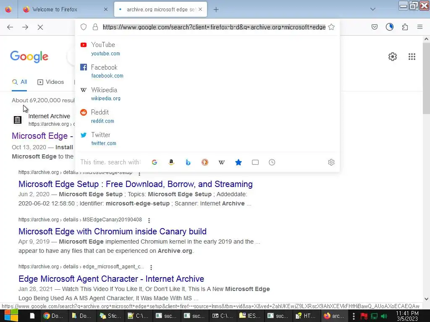The image size is (430, 322).
Task: Choose the YouTube suggestion
Action: (207, 49)
